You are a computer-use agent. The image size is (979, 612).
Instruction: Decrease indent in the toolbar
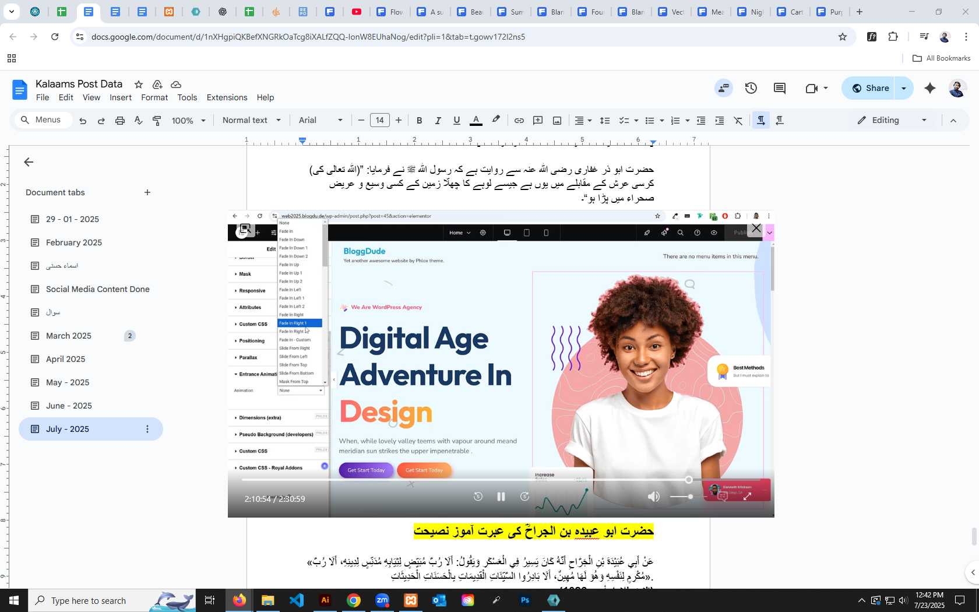click(701, 121)
